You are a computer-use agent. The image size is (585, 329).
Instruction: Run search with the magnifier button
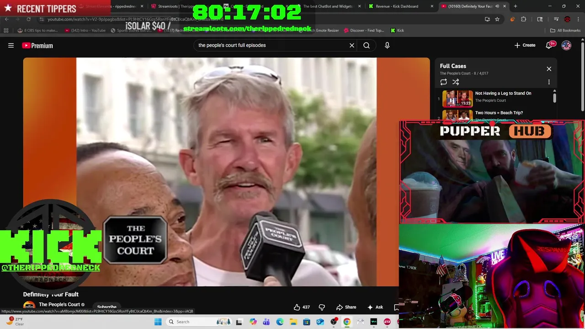367,45
